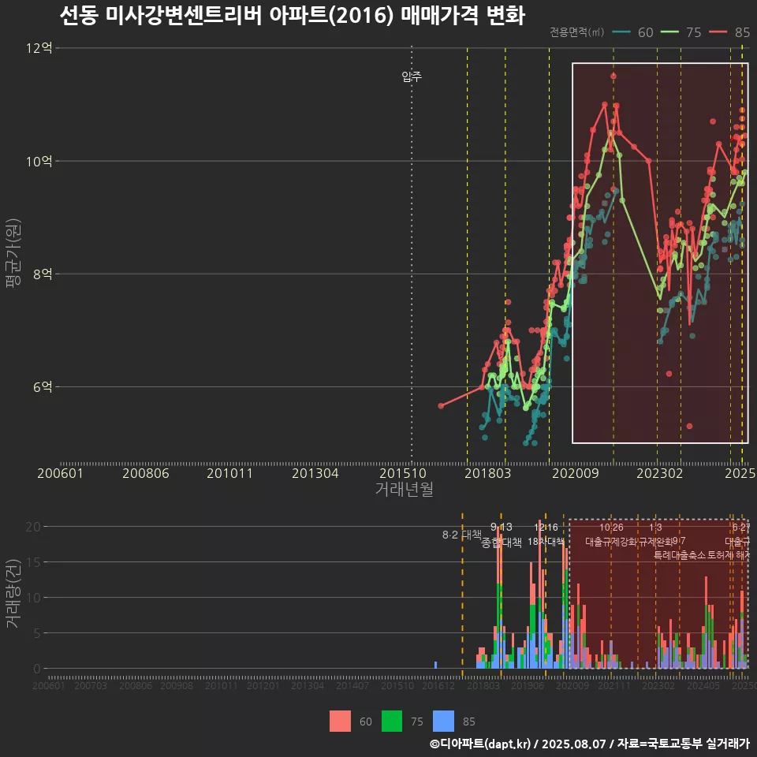Click the 종합대책 policy label
Image resolution: width=757 pixels, height=757 pixels.
[502, 543]
